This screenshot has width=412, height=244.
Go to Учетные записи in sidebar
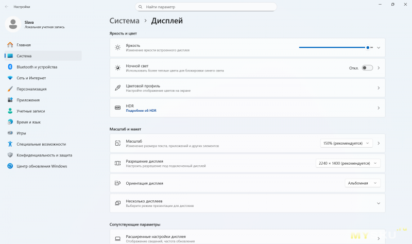30,111
